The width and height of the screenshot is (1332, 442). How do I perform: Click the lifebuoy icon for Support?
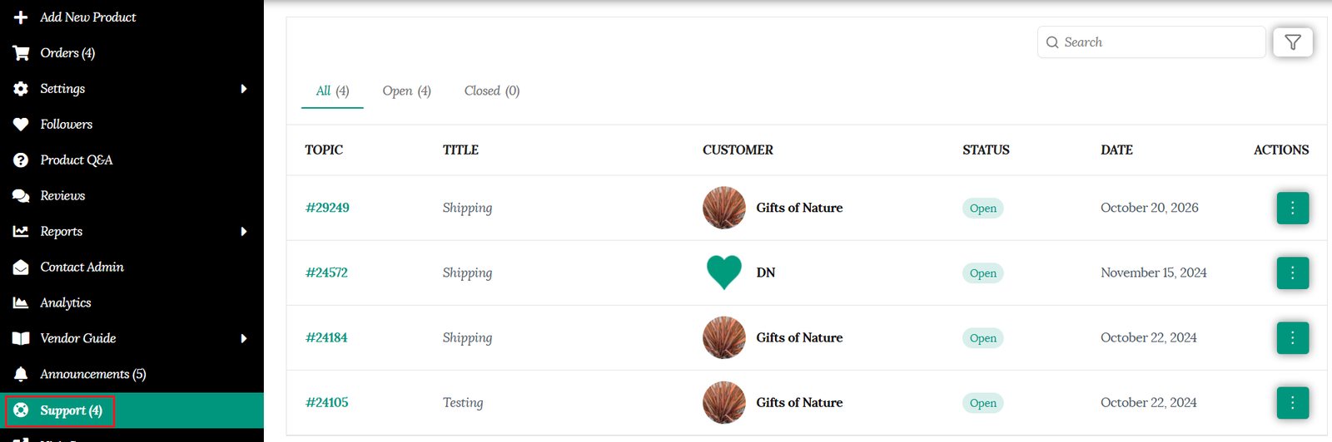click(21, 410)
